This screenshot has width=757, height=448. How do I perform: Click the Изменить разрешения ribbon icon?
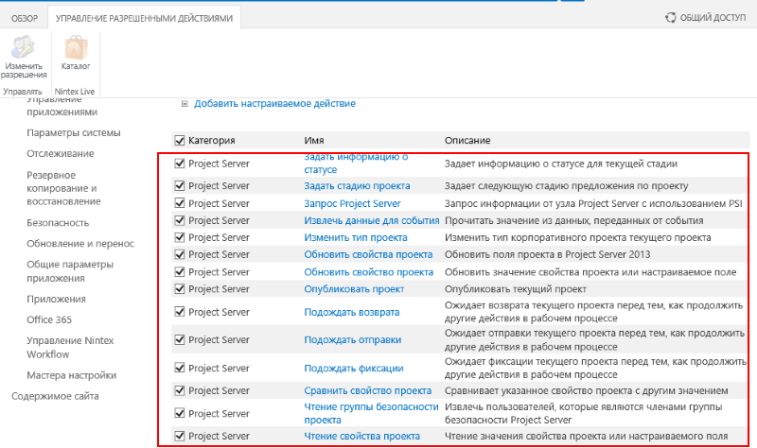tap(23, 47)
